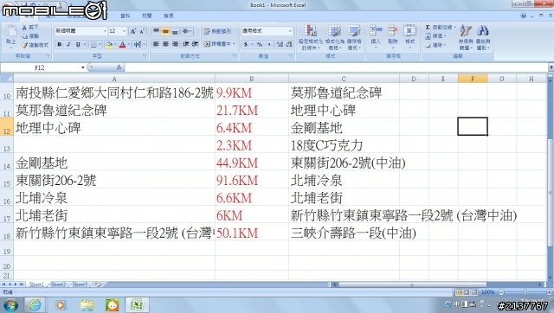Switch to Sheet3 tab
The width and height of the screenshot is (554, 313).
(x=80, y=284)
